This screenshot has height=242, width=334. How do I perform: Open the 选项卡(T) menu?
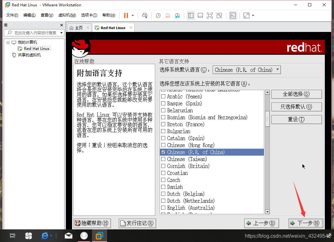(89, 15)
